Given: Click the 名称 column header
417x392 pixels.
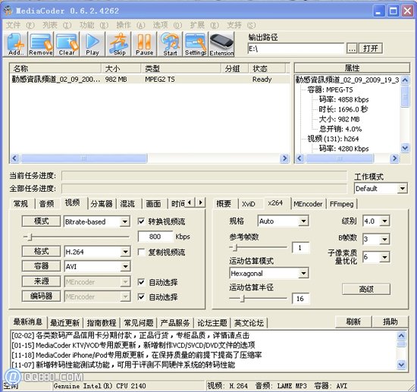Looking at the screenshot, I should (55, 68).
